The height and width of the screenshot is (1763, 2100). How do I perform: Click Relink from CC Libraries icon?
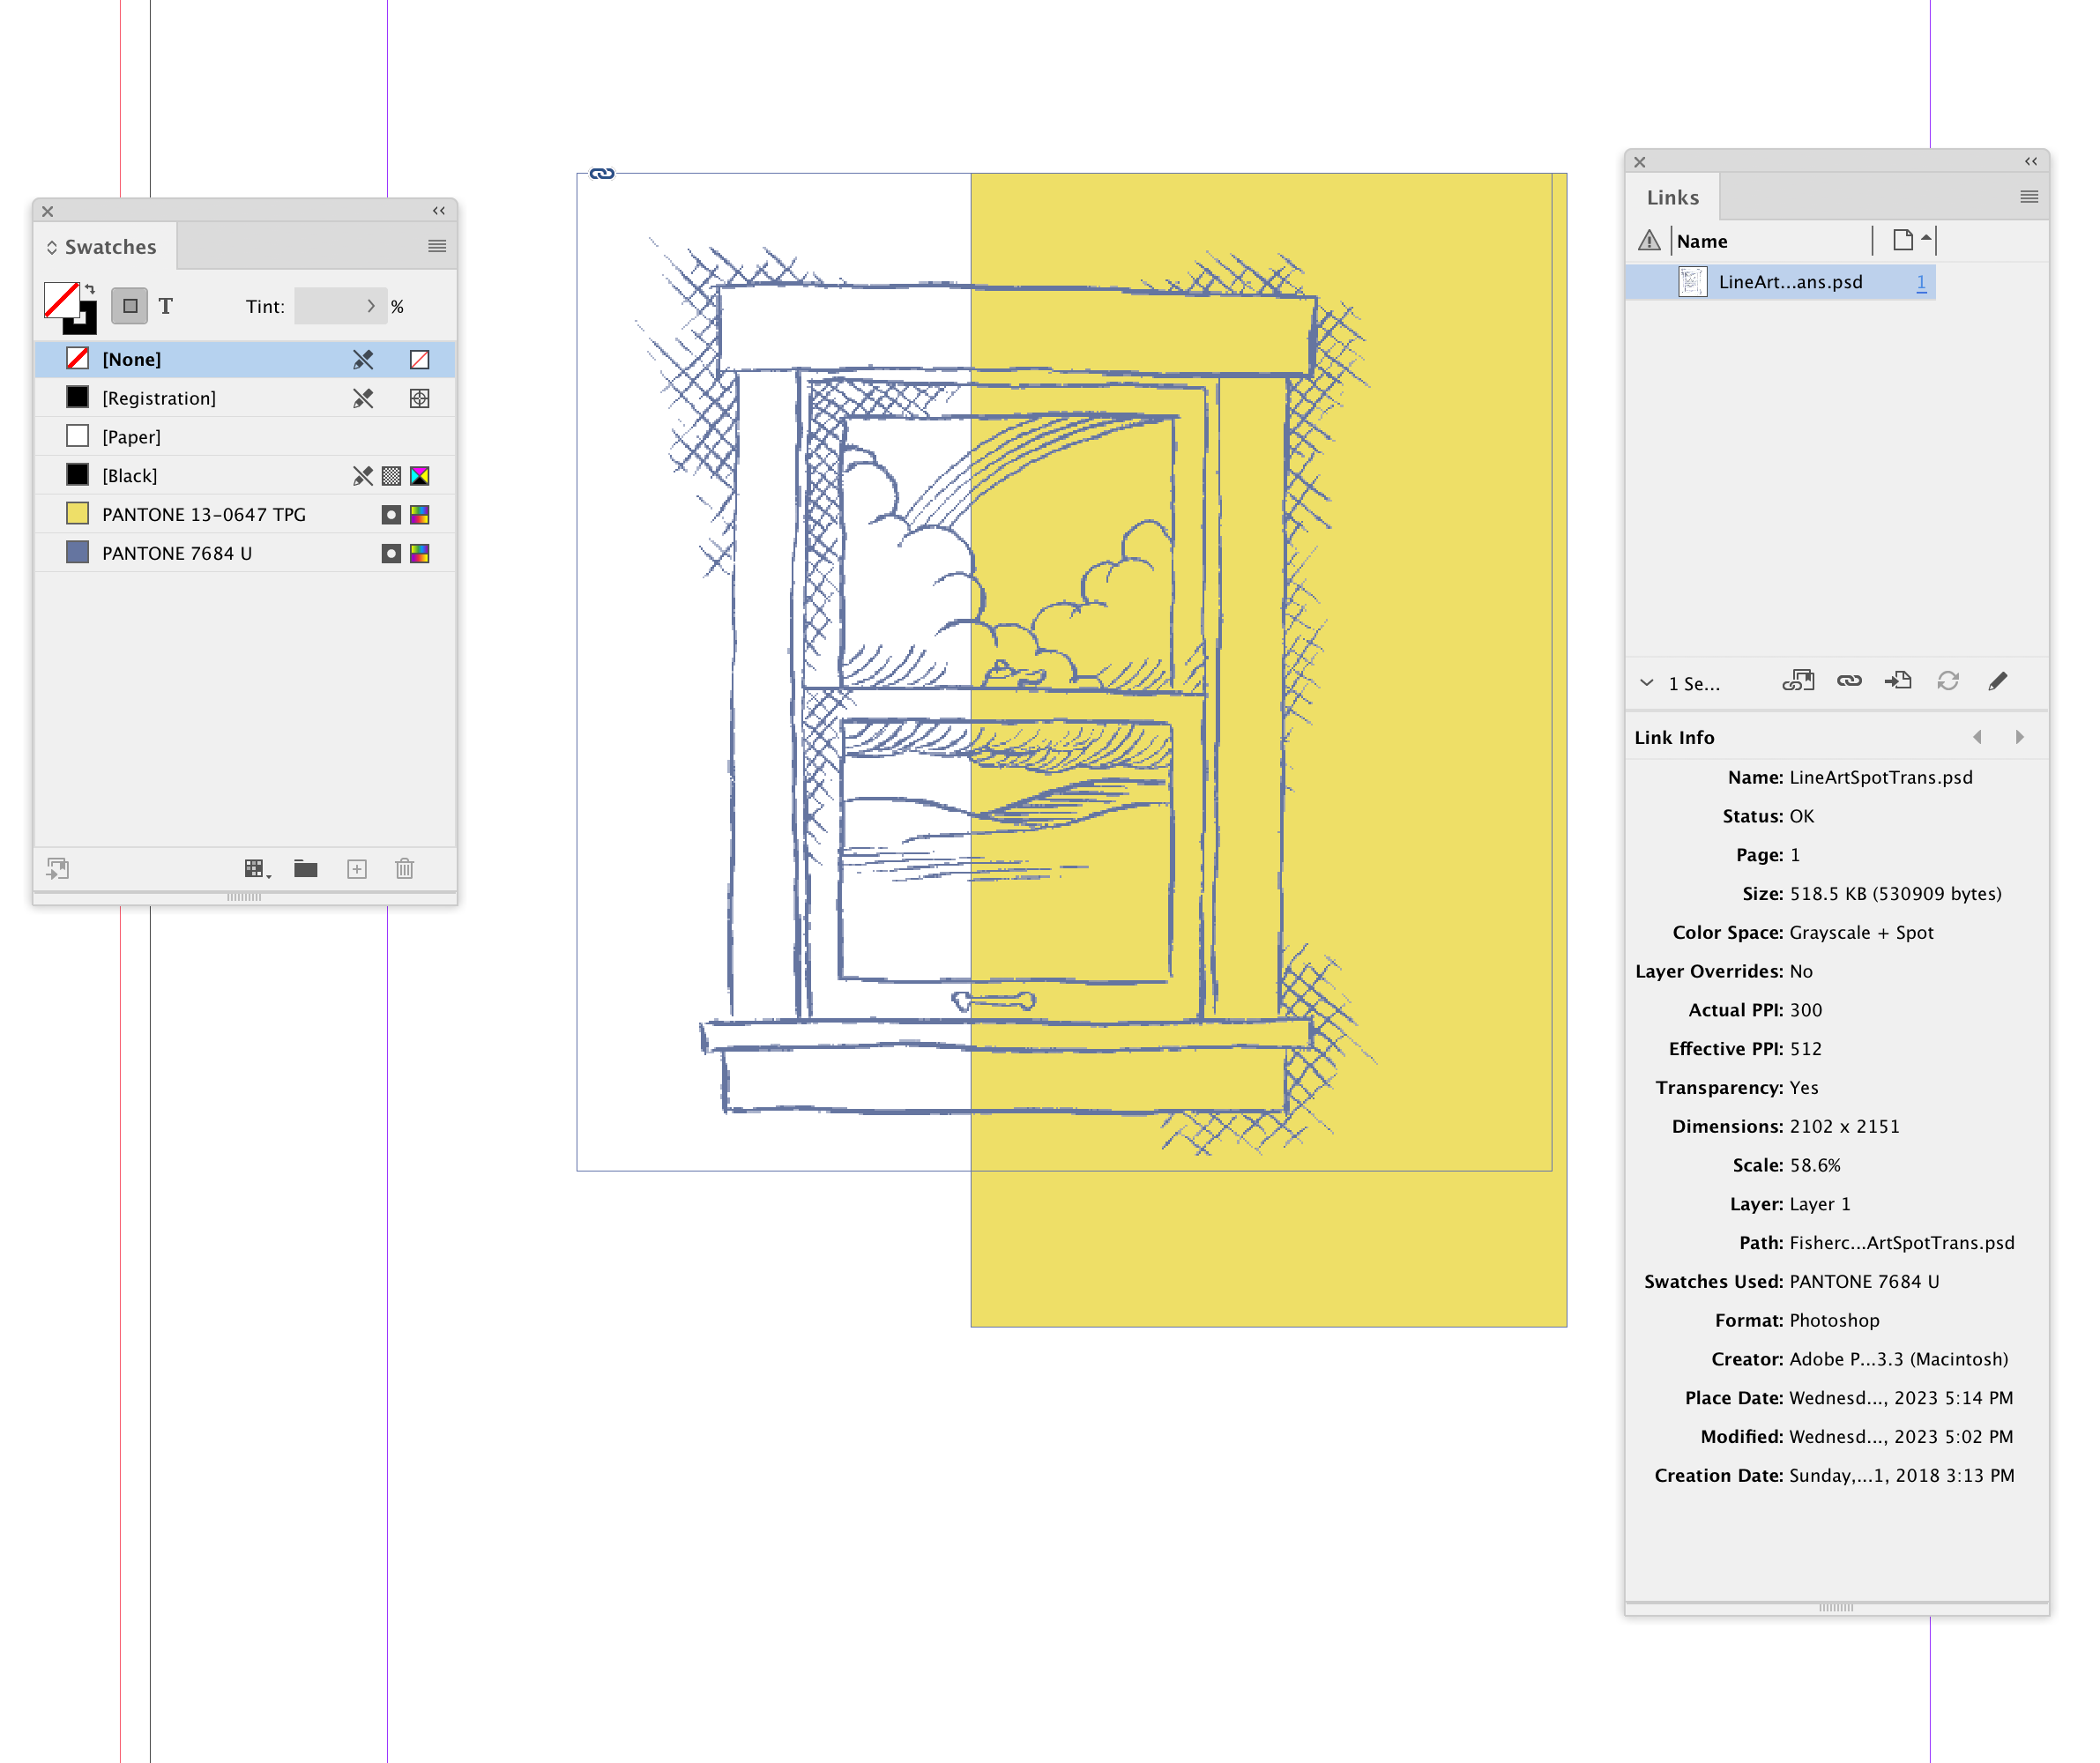tap(1798, 681)
